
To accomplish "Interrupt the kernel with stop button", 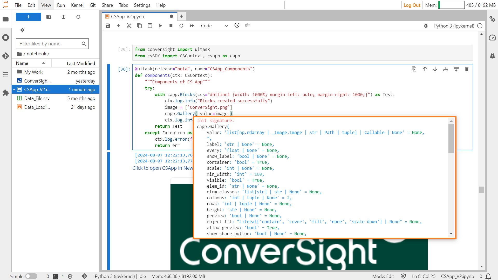I will coord(171,25).
